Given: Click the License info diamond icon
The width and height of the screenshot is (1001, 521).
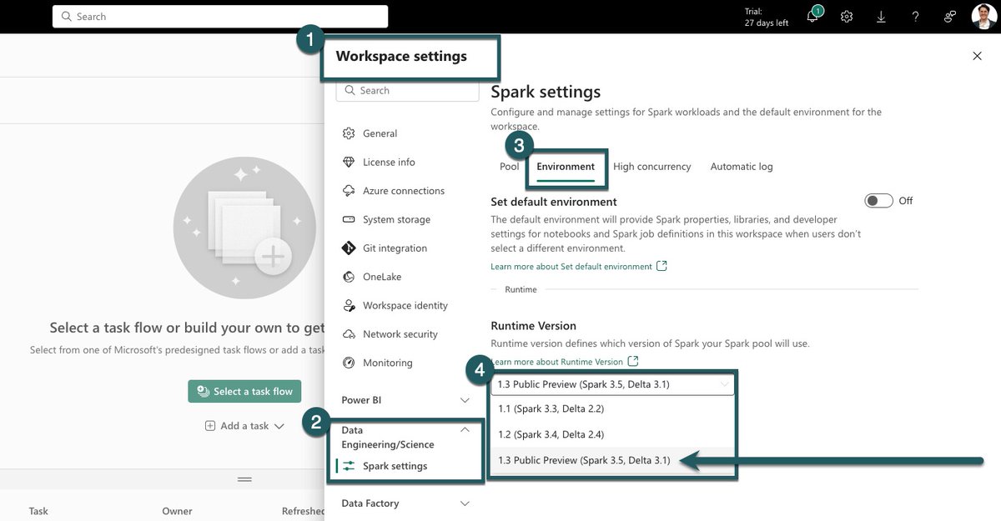Looking at the screenshot, I should pyautogui.click(x=349, y=162).
